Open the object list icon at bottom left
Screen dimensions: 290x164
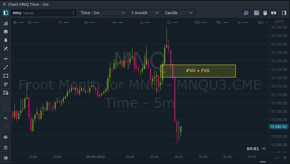click(6, 158)
